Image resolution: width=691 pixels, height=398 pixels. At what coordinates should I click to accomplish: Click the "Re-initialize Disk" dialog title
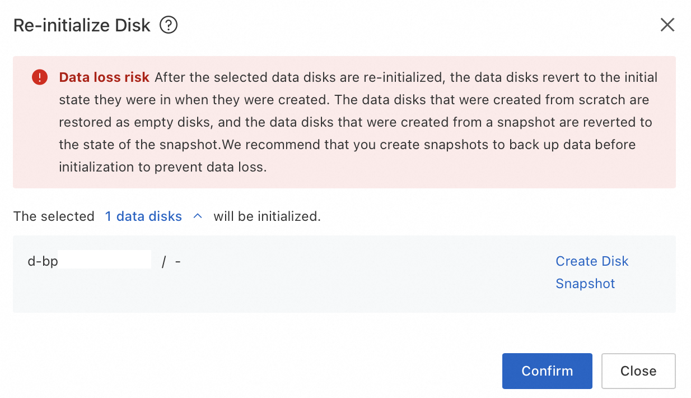[x=82, y=25]
